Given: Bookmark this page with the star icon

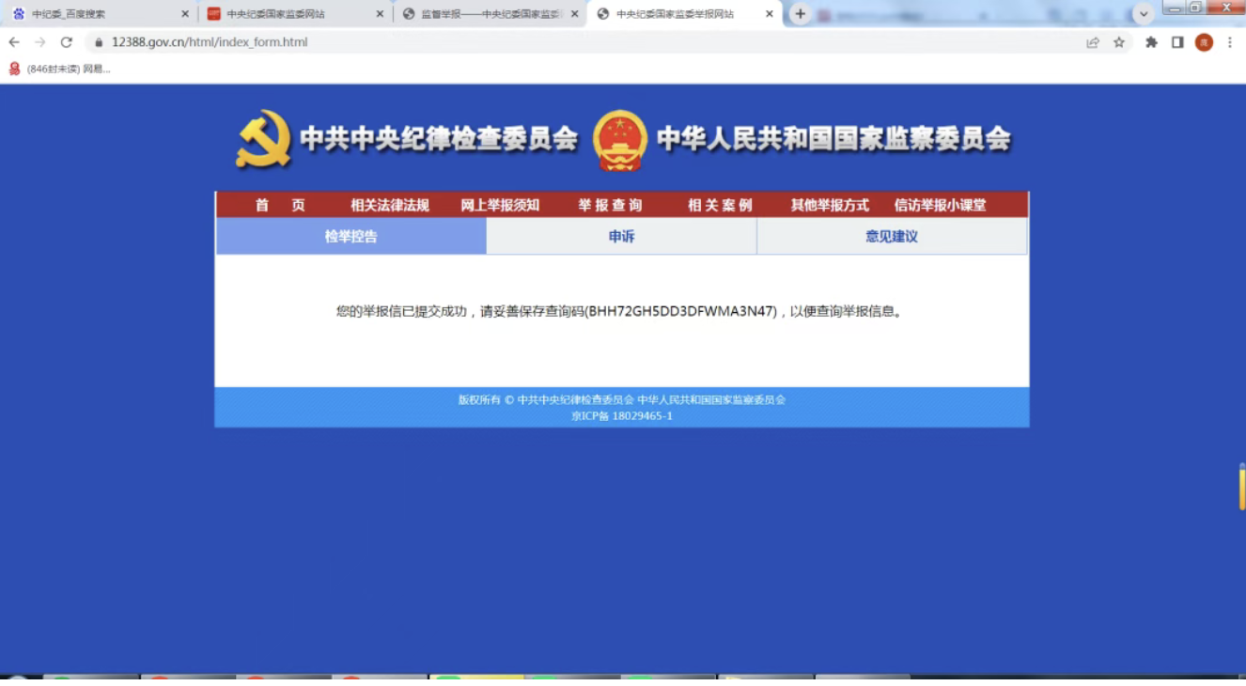Looking at the screenshot, I should coord(1119,42).
